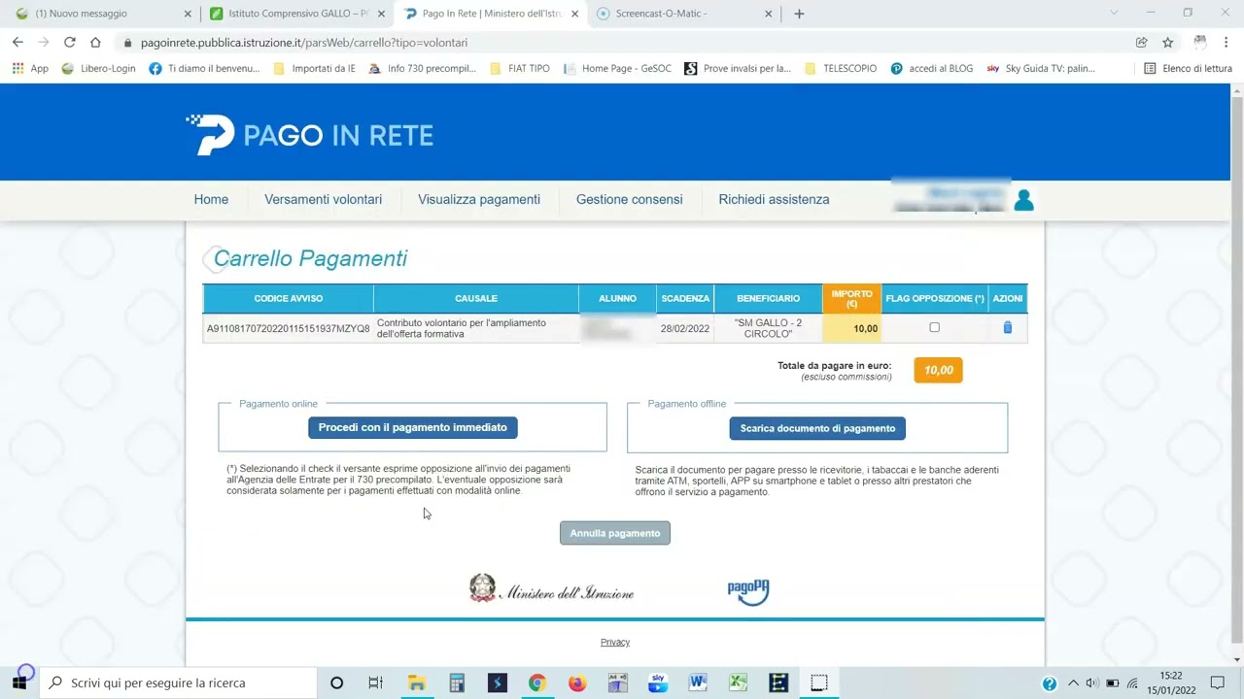Open Calculator from the taskbar
Image resolution: width=1244 pixels, height=699 pixels.
pos(457,682)
